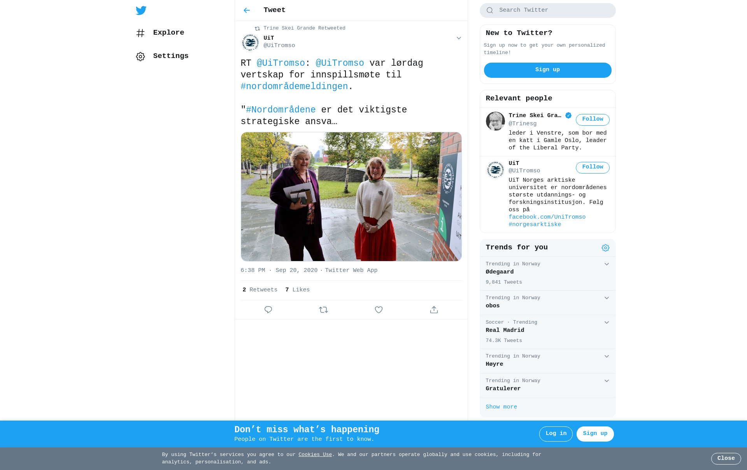This screenshot has width=747, height=470.
Task: Open the Settings gear icon in sidebar
Action: tap(140, 56)
